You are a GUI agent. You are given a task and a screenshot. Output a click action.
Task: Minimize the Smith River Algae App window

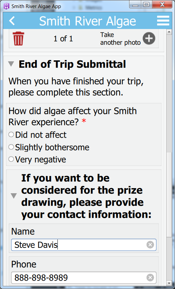click(x=135, y=5)
